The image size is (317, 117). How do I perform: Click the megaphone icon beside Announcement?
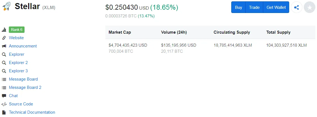coord(4,46)
